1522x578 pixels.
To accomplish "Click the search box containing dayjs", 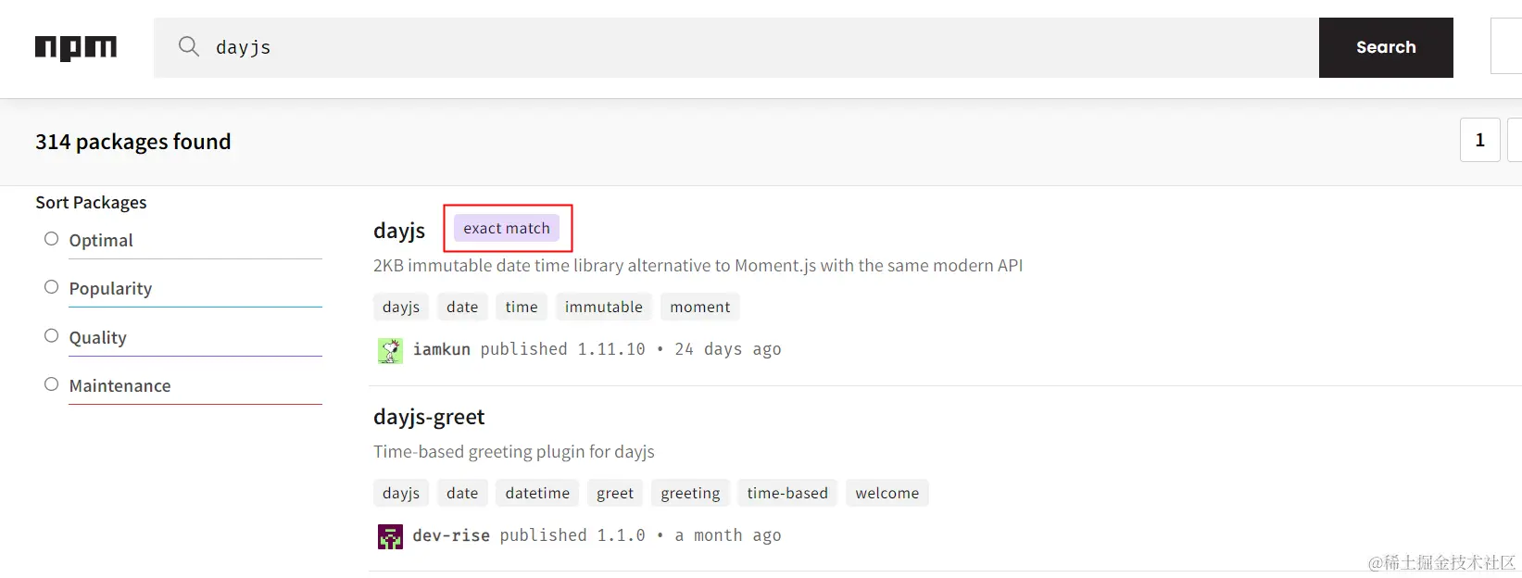I will click(741, 47).
